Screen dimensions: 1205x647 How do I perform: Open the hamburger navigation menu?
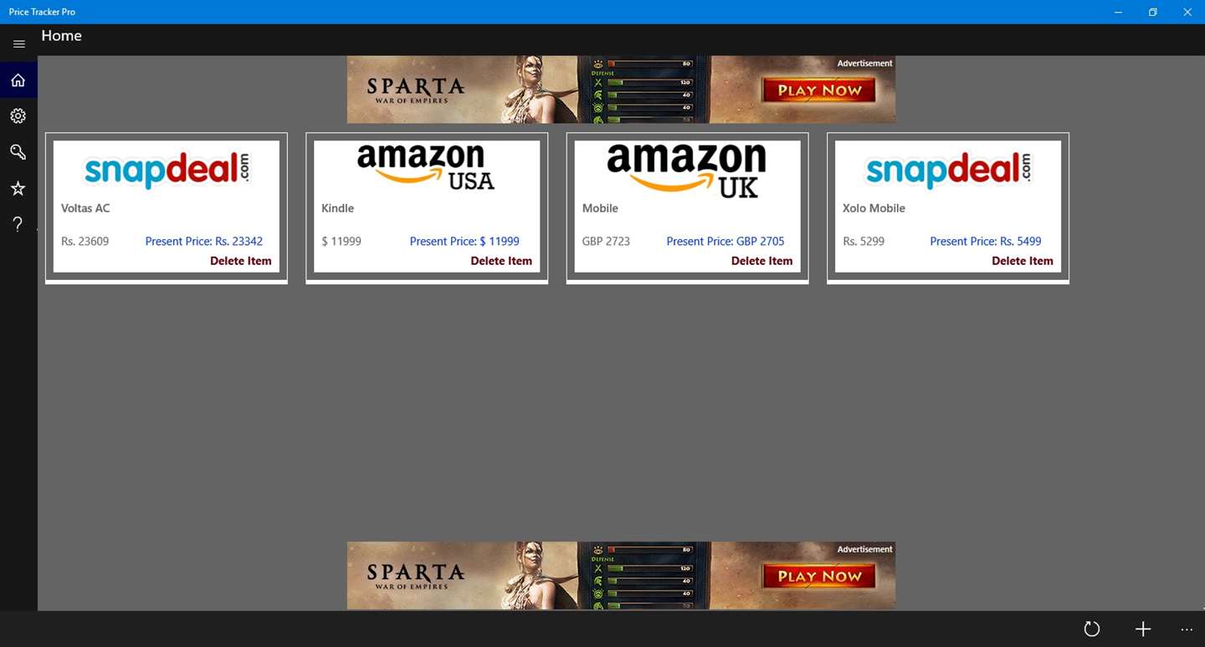(18, 44)
